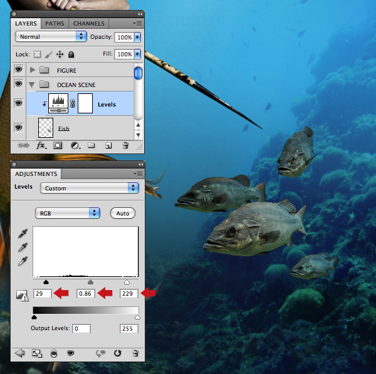Viewport: 376px width, 374px height.
Task: Create new fill or adjustment layer
Action: click(76, 145)
